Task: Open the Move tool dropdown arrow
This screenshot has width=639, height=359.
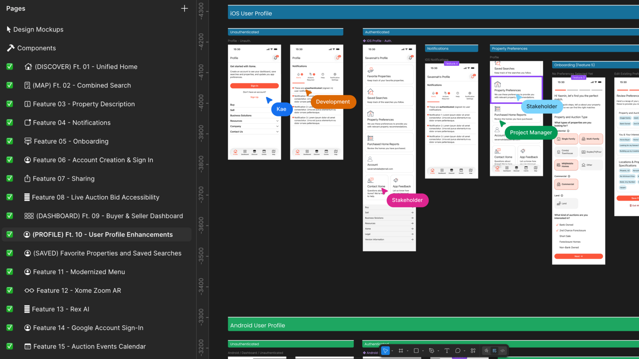Action: [392, 351]
